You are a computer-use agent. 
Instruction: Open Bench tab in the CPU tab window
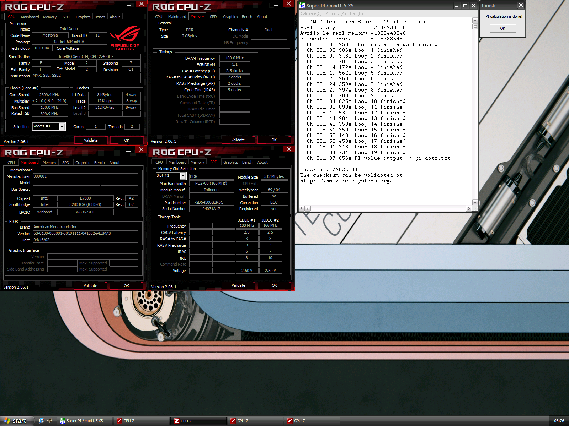click(x=100, y=17)
